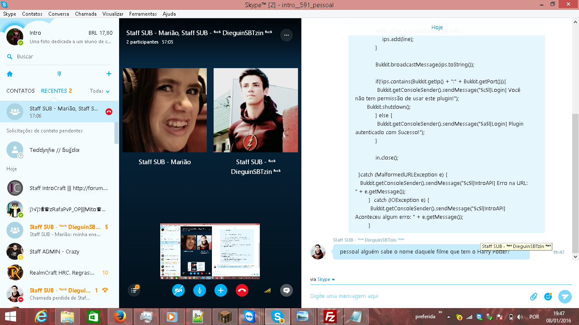End the call from the sidebar red icon

tap(109, 112)
